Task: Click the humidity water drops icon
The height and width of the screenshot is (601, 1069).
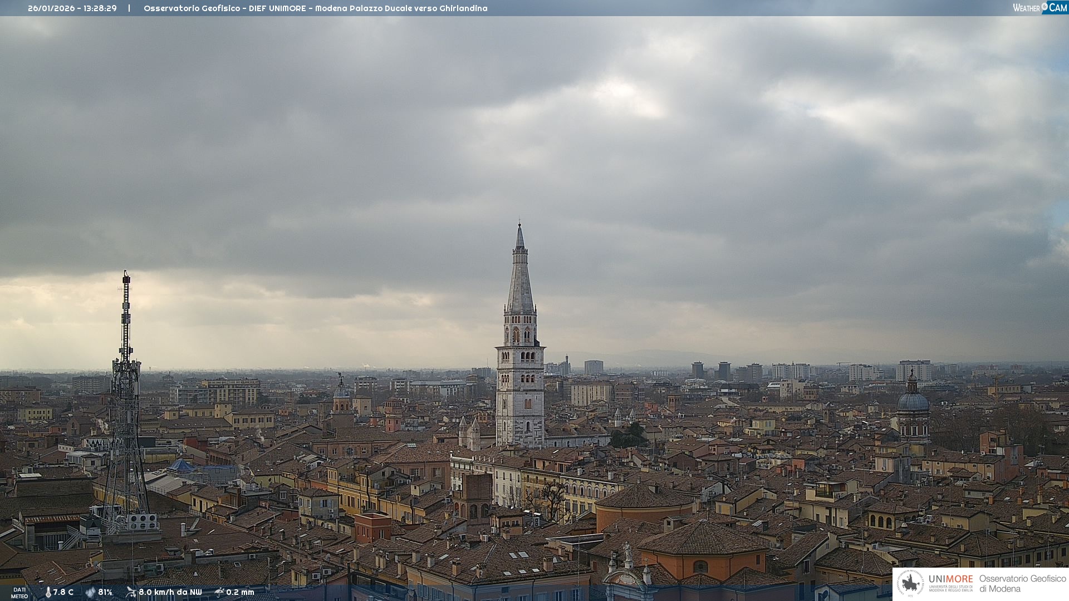Action: point(90,593)
